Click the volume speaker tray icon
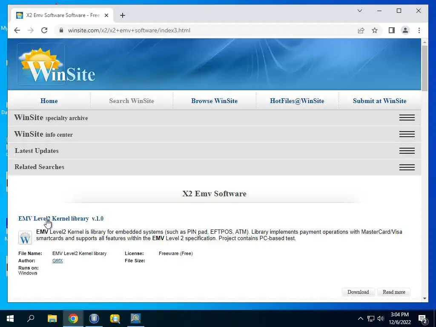The width and height of the screenshot is (436, 327). point(381,318)
